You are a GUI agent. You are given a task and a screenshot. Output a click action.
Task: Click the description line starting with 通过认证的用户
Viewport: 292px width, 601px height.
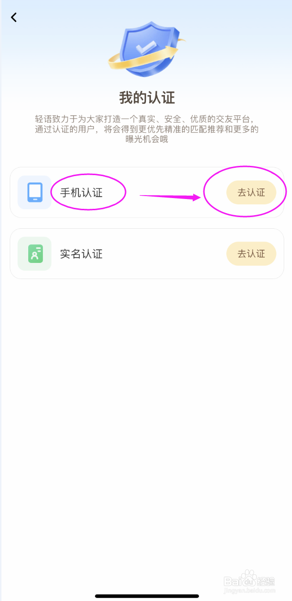[x=146, y=130]
